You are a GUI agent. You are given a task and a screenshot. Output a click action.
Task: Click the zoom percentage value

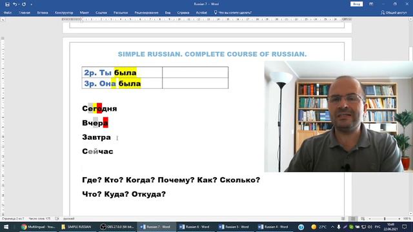[x=407, y=218]
